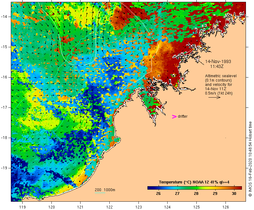Click the date label '14-Nov-1993'
This screenshot has height=210, width=254.
coord(218,61)
